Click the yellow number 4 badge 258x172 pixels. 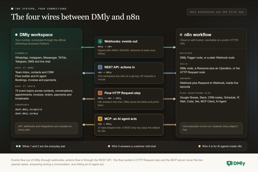100,119
